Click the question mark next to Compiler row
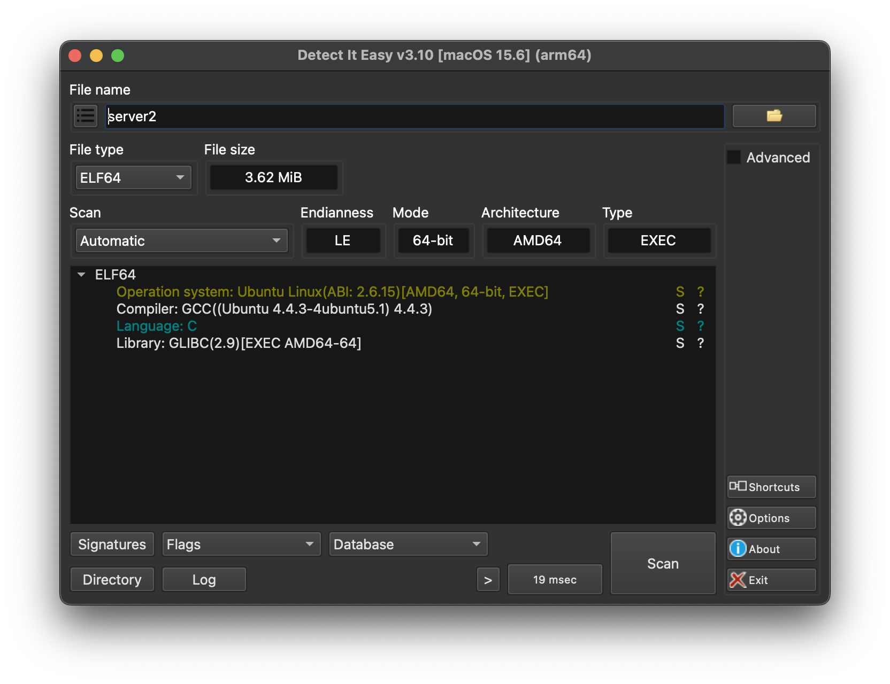 click(700, 309)
